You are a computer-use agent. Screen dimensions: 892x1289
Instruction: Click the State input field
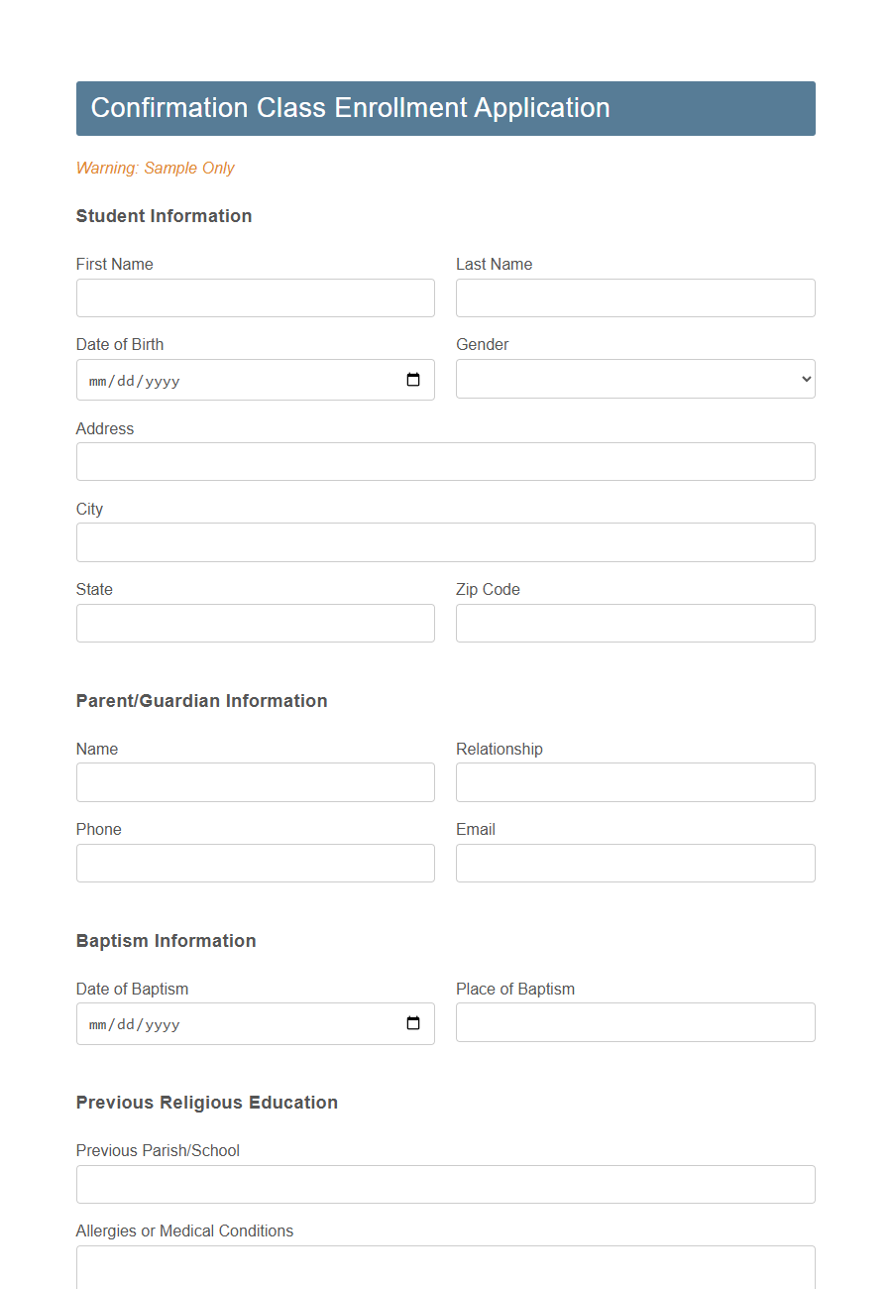(x=255, y=623)
